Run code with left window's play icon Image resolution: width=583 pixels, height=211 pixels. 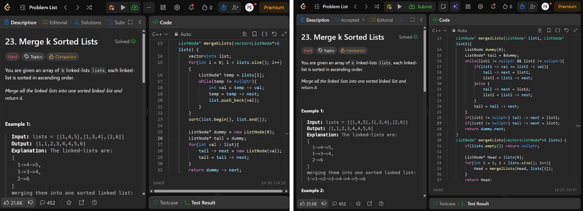[x=123, y=7]
